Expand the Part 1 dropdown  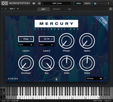pos(18,9)
